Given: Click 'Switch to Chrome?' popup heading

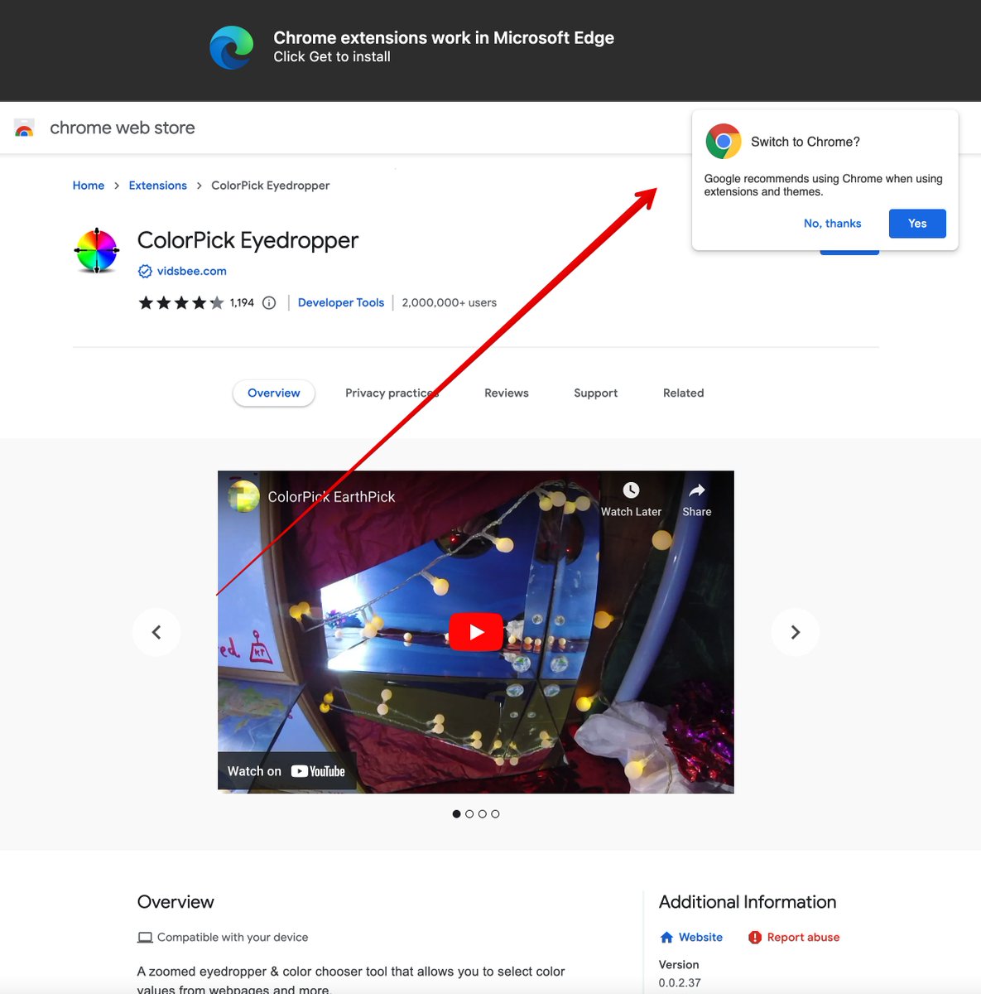Looking at the screenshot, I should [805, 142].
